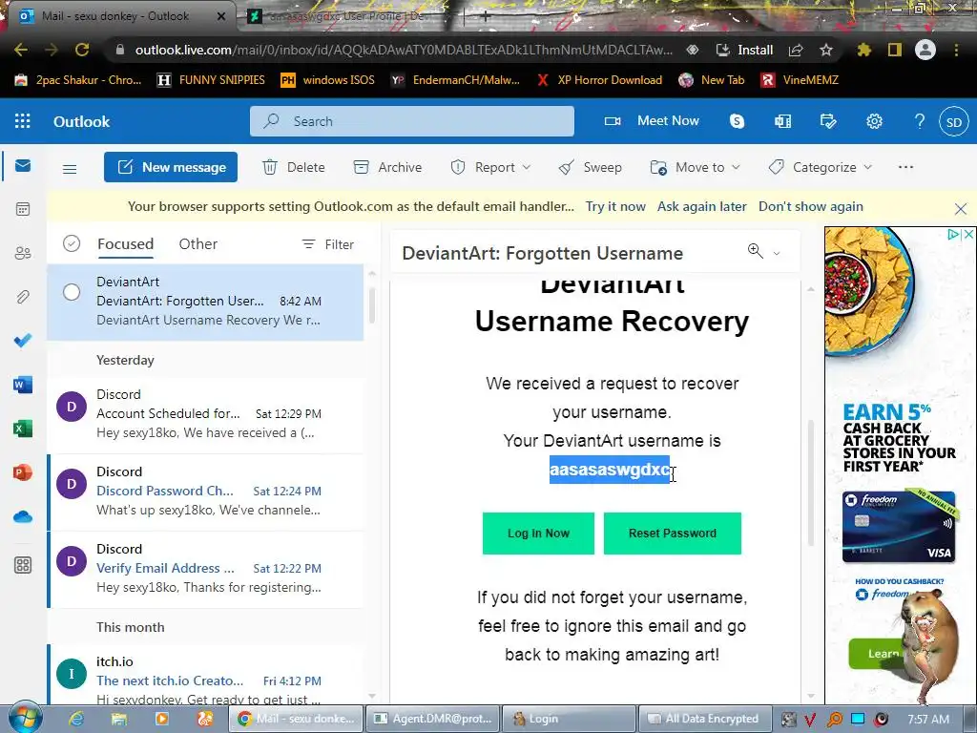The width and height of the screenshot is (977, 733).
Task: Open the Calendar in left sidebar
Action: tap(23, 209)
